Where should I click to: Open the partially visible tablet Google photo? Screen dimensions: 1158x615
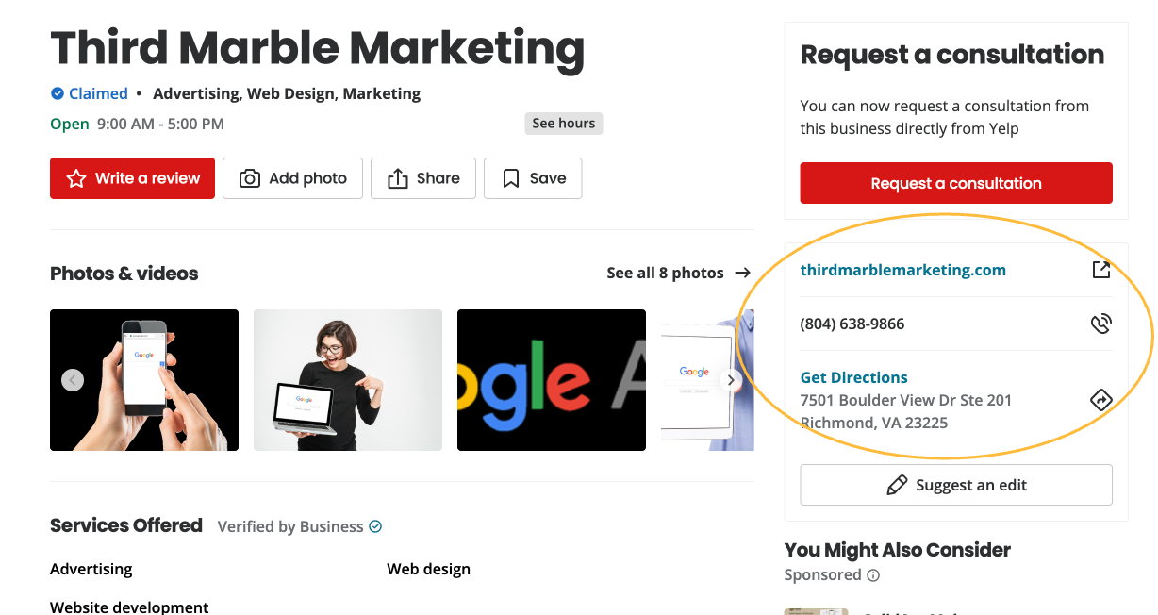[707, 380]
